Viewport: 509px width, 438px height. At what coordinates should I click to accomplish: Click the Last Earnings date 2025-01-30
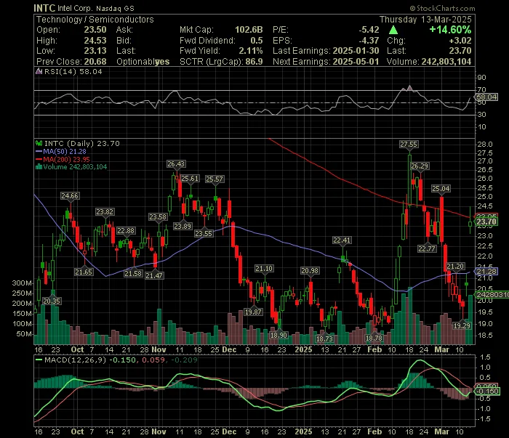(356, 51)
